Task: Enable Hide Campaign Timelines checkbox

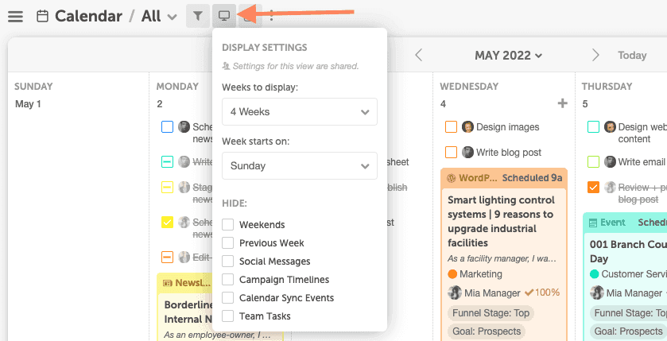Action: [228, 279]
